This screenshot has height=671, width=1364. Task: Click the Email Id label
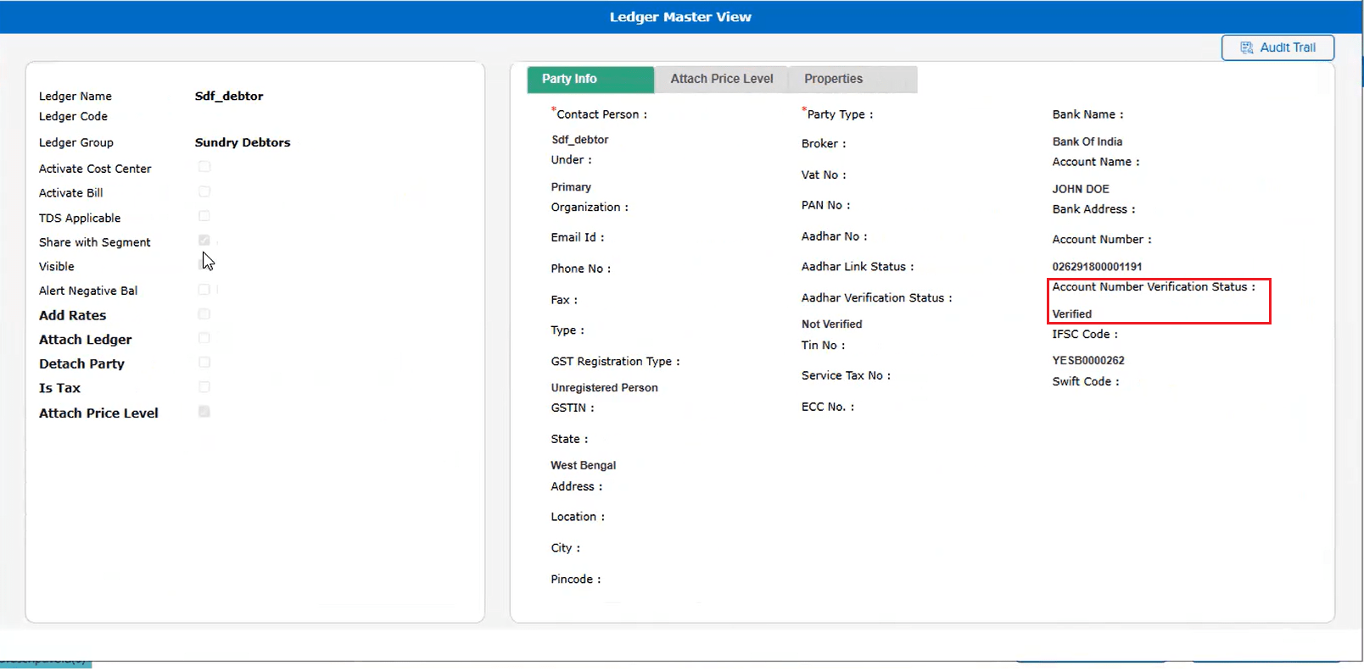(577, 238)
